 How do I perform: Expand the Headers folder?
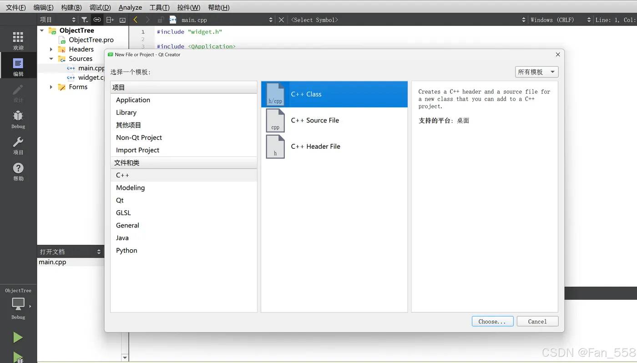pyautogui.click(x=51, y=49)
